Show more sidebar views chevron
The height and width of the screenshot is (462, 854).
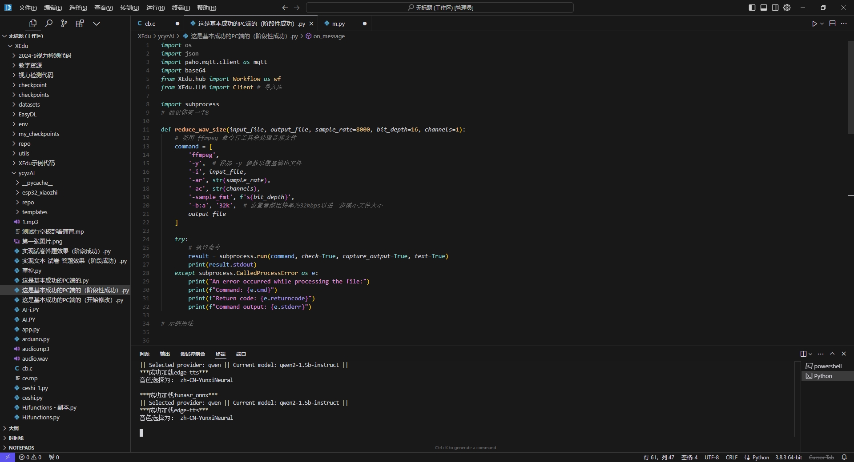[x=96, y=24]
